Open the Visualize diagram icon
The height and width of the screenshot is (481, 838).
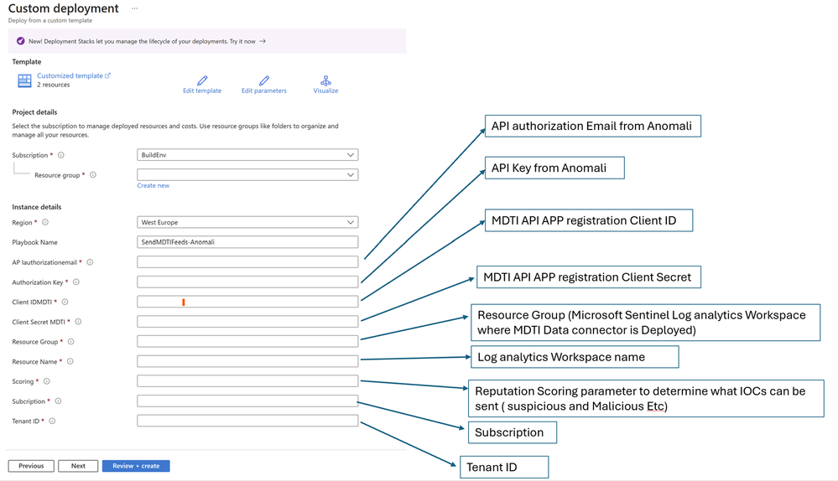coord(325,80)
